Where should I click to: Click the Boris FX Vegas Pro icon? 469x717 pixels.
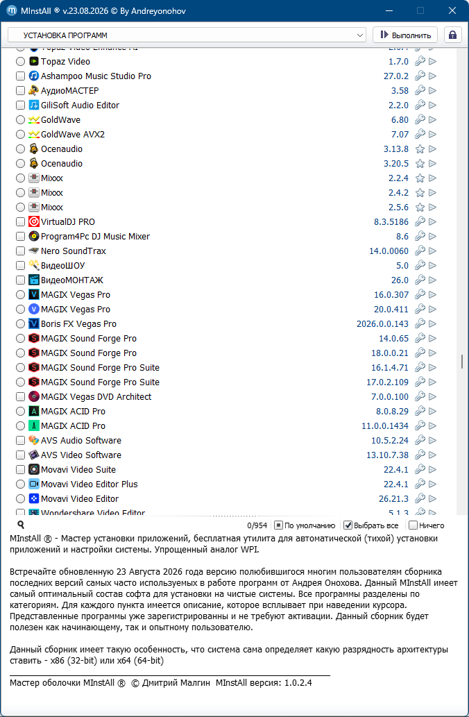pyautogui.click(x=34, y=323)
